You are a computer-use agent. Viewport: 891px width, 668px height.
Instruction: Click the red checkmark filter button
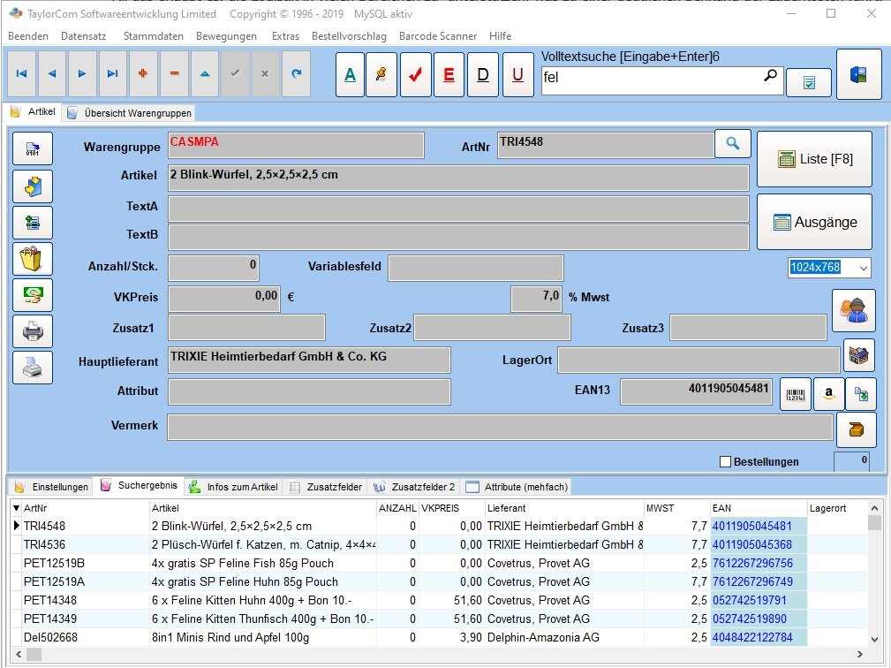click(415, 75)
